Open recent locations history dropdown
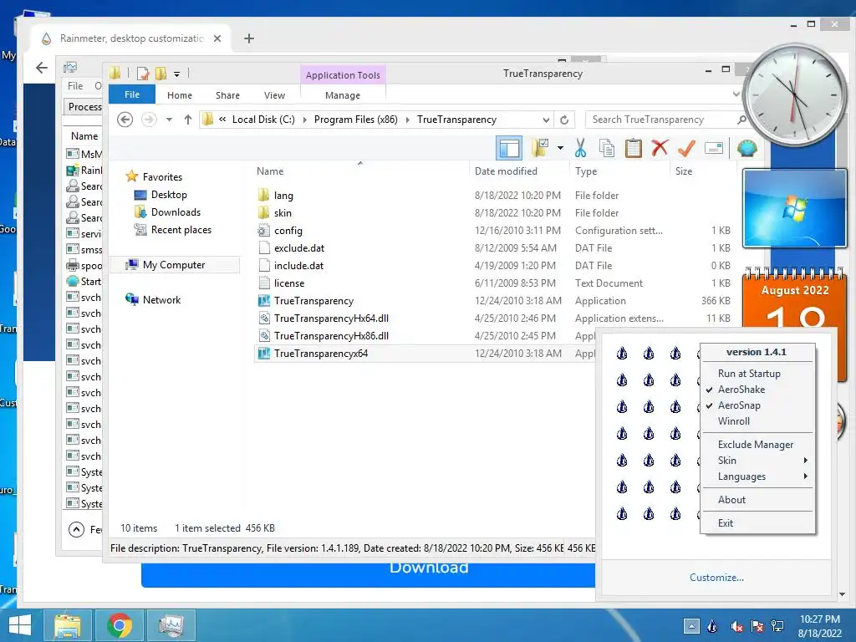This screenshot has width=856, height=642. tap(169, 120)
